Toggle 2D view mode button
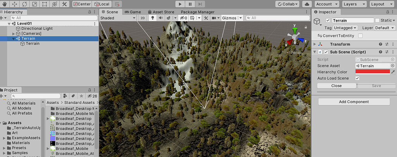 click(143, 18)
